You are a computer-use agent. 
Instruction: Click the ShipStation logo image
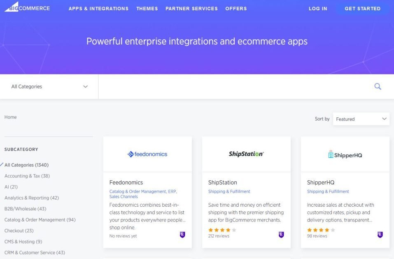(246, 154)
